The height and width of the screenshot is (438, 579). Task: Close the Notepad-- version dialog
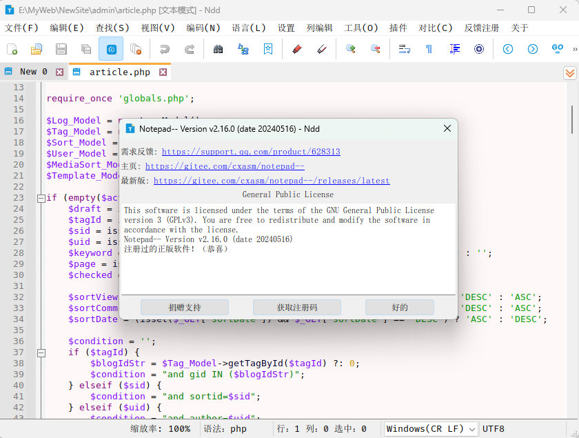click(447, 128)
